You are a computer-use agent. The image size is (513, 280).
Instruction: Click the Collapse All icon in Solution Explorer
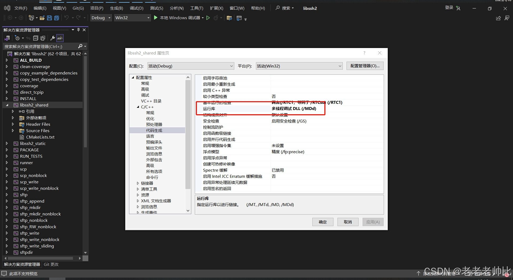click(36, 38)
